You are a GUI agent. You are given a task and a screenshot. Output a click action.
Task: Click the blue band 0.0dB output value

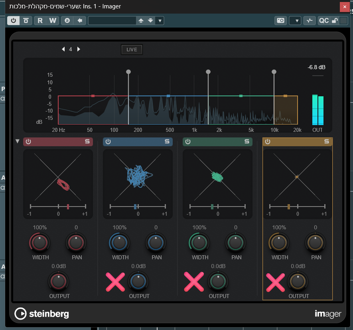click(138, 266)
